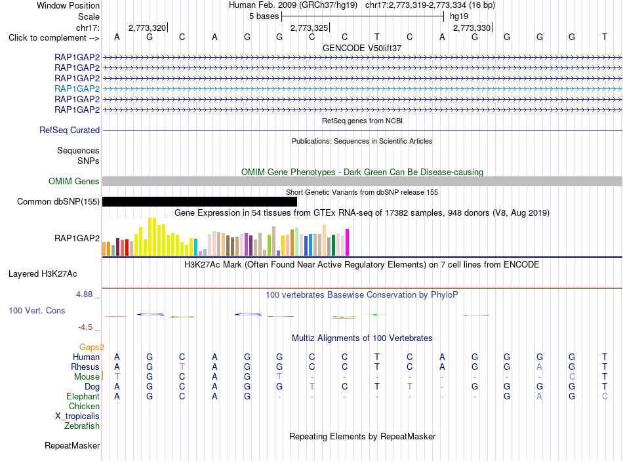
Task: Open the Layered H3K27Ac track label
Action: pyautogui.click(x=43, y=274)
